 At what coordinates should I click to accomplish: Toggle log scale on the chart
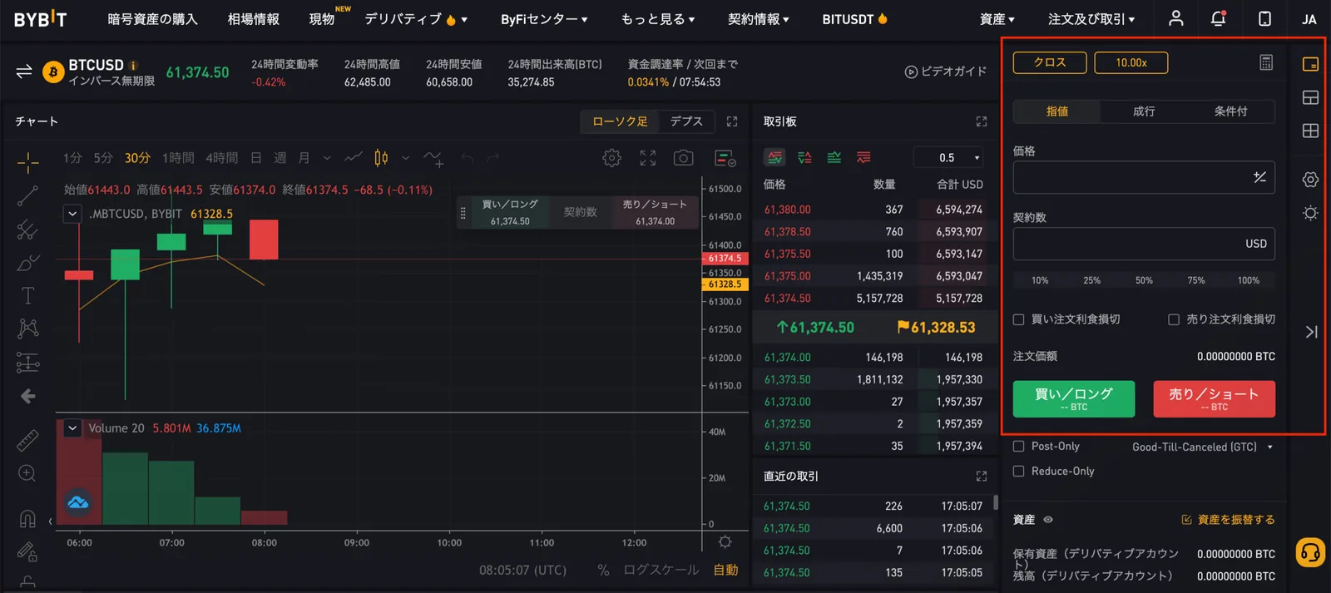[661, 570]
